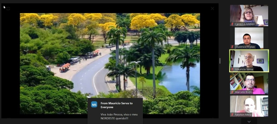Click the MS avatar in the chat notification

(x=94, y=105)
